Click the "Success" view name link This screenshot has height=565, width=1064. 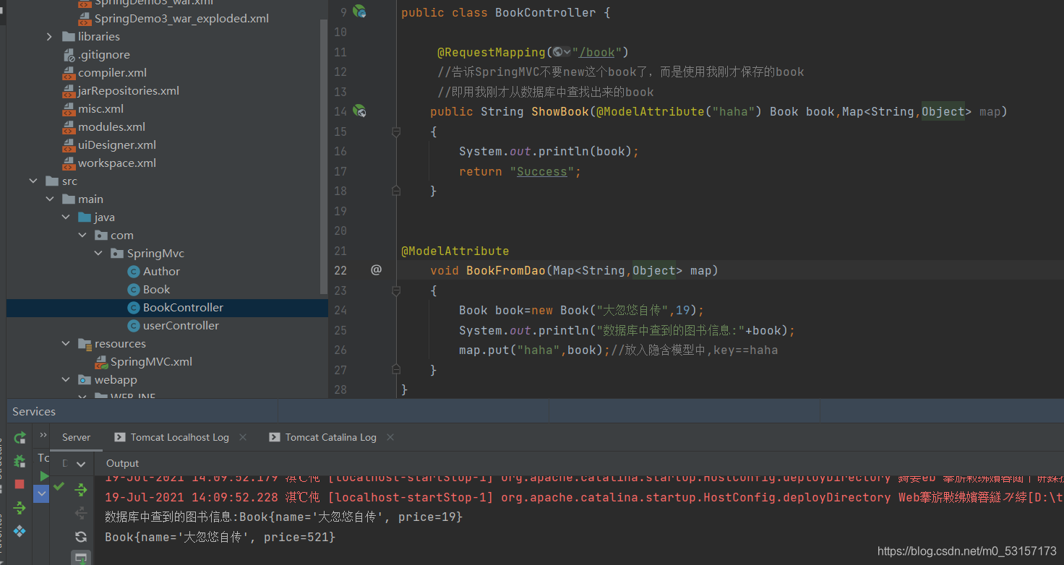coord(542,171)
